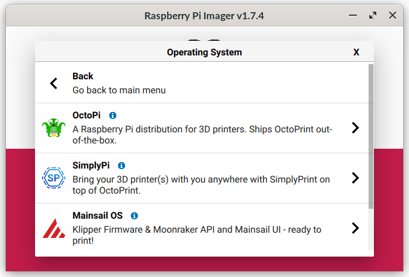Image resolution: width=409 pixels, height=277 pixels.
Task: Minimize the Raspberry Pi Imager window
Action: [353, 15]
